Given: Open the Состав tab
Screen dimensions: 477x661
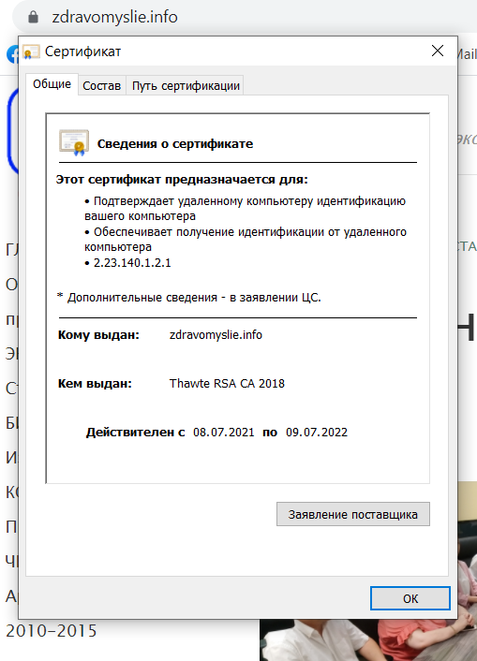Looking at the screenshot, I should (x=102, y=86).
